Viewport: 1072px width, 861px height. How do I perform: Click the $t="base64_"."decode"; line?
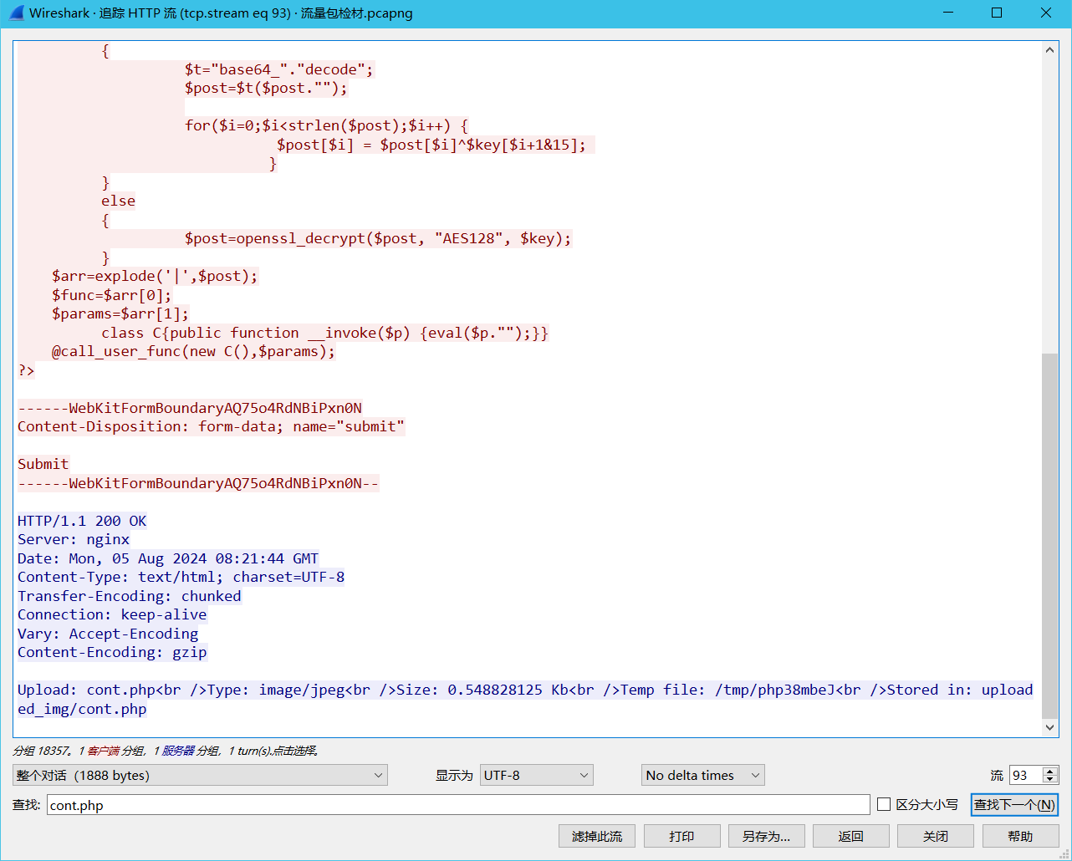279,69
